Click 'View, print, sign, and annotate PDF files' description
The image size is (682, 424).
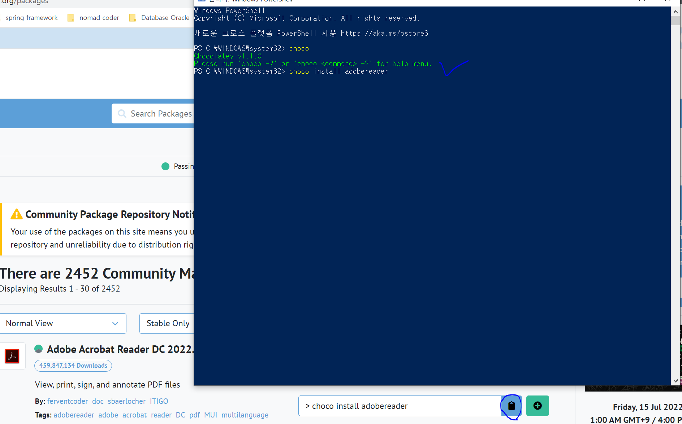pos(107,385)
